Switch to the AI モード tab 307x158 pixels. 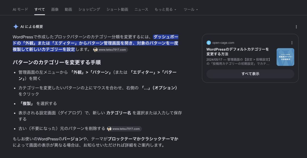point(20,9)
